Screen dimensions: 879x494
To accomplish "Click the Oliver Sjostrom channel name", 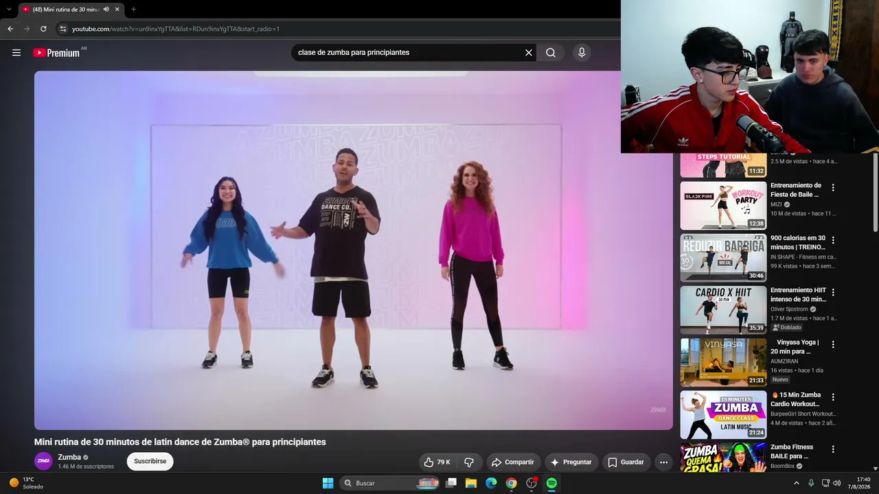I will [x=789, y=309].
